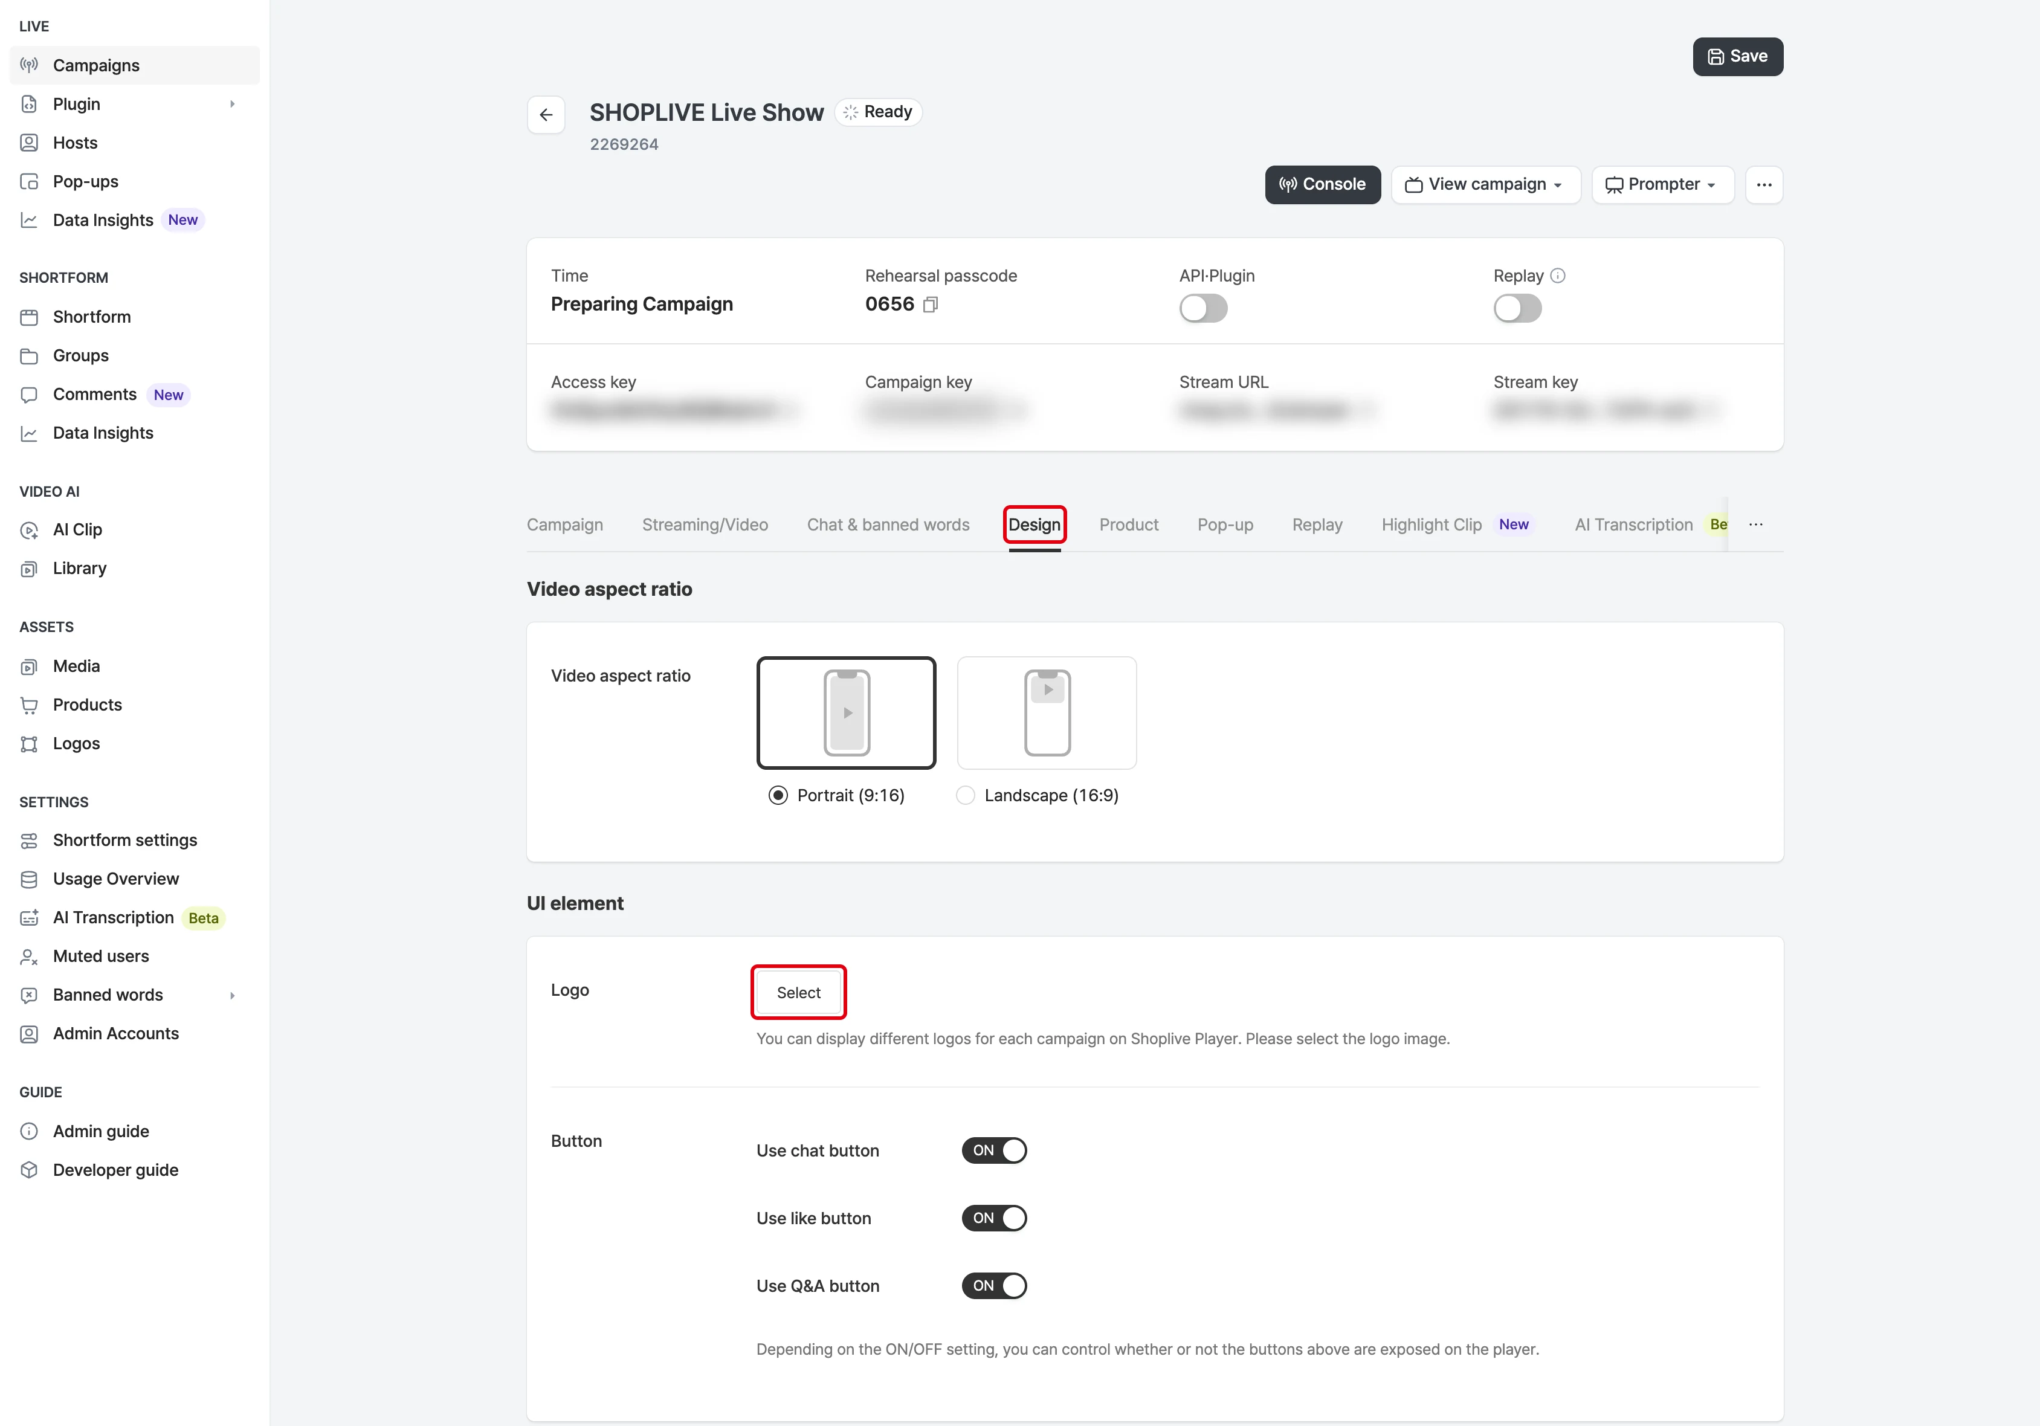The width and height of the screenshot is (2040, 1426).
Task: Open Groups in the sidebar
Action: click(x=134, y=355)
